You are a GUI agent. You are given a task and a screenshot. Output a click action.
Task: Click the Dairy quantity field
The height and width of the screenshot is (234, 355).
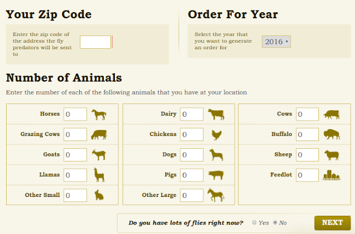[192, 114]
